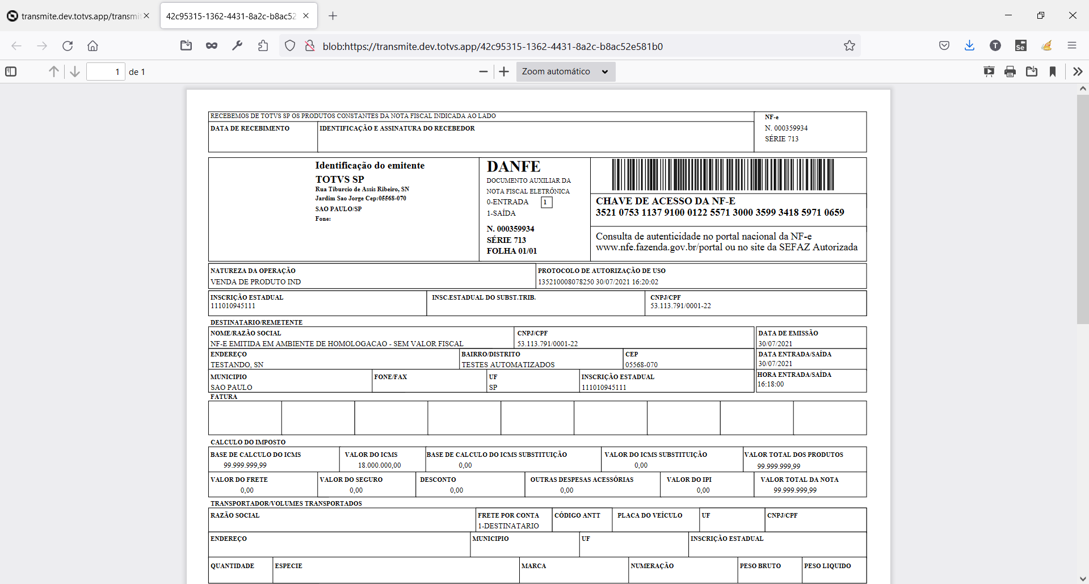The width and height of the screenshot is (1089, 584).
Task: Select the 42c95315 blob PDF tab
Action: tap(231, 16)
